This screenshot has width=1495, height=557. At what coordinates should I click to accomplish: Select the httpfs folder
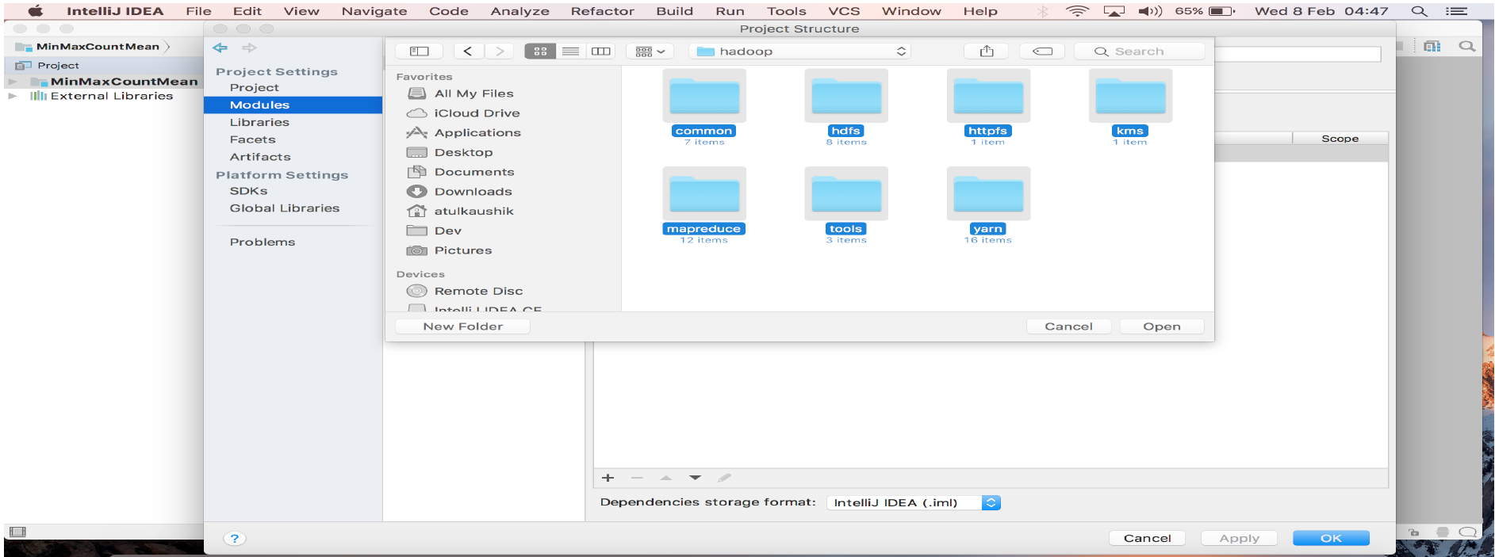988,107
